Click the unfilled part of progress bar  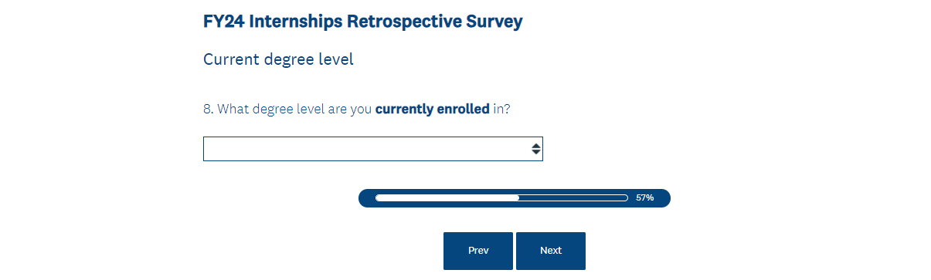pos(573,198)
